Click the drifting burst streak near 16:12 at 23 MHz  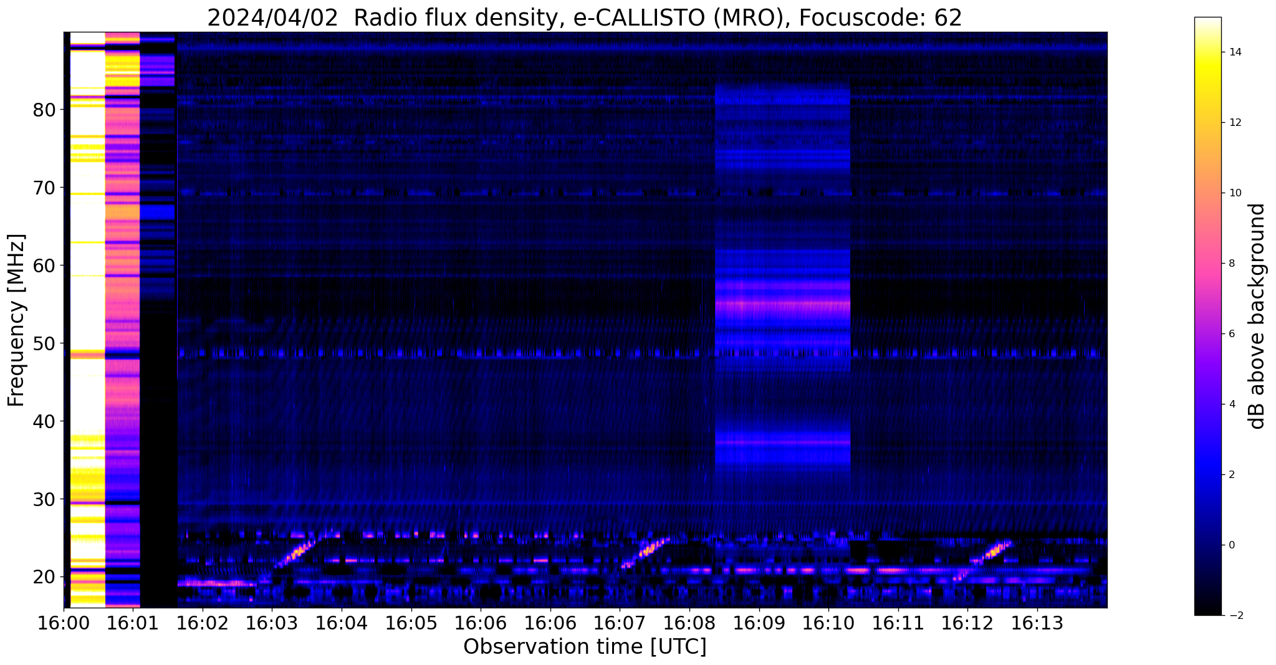(992, 552)
